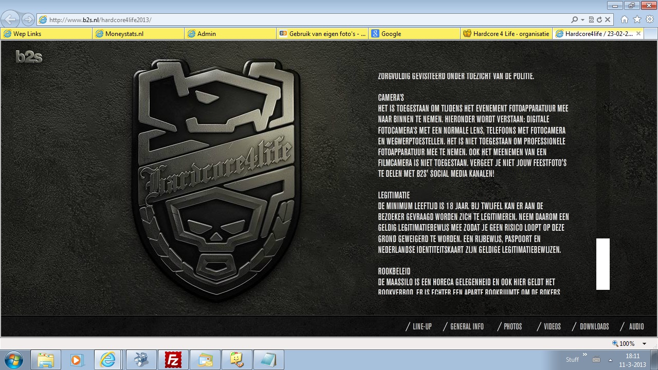Open the PHOTOS page link
Image resolution: width=658 pixels, height=370 pixels.
[x=513, y=326]
